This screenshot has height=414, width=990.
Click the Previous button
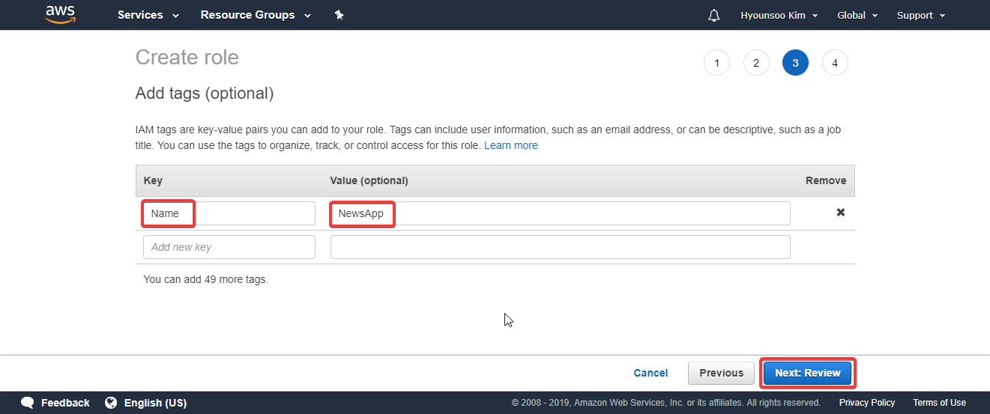tap(721, 373)
